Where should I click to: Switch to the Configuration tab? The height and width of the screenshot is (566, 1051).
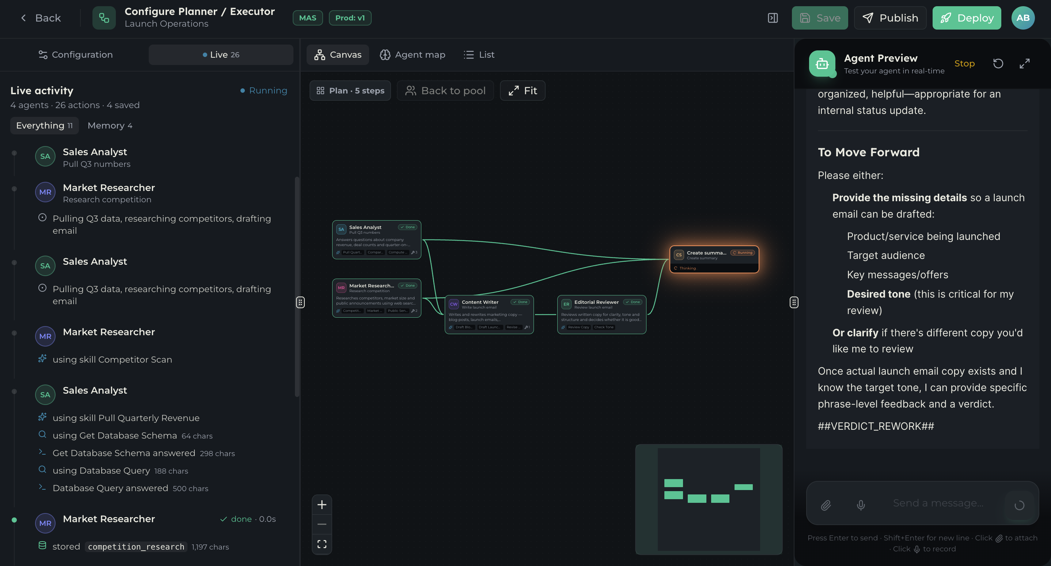point(76,55)
